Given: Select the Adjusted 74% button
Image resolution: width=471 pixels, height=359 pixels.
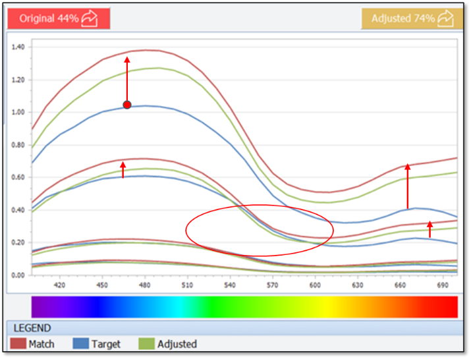Looking at the screenshot, I should point(412,18).
